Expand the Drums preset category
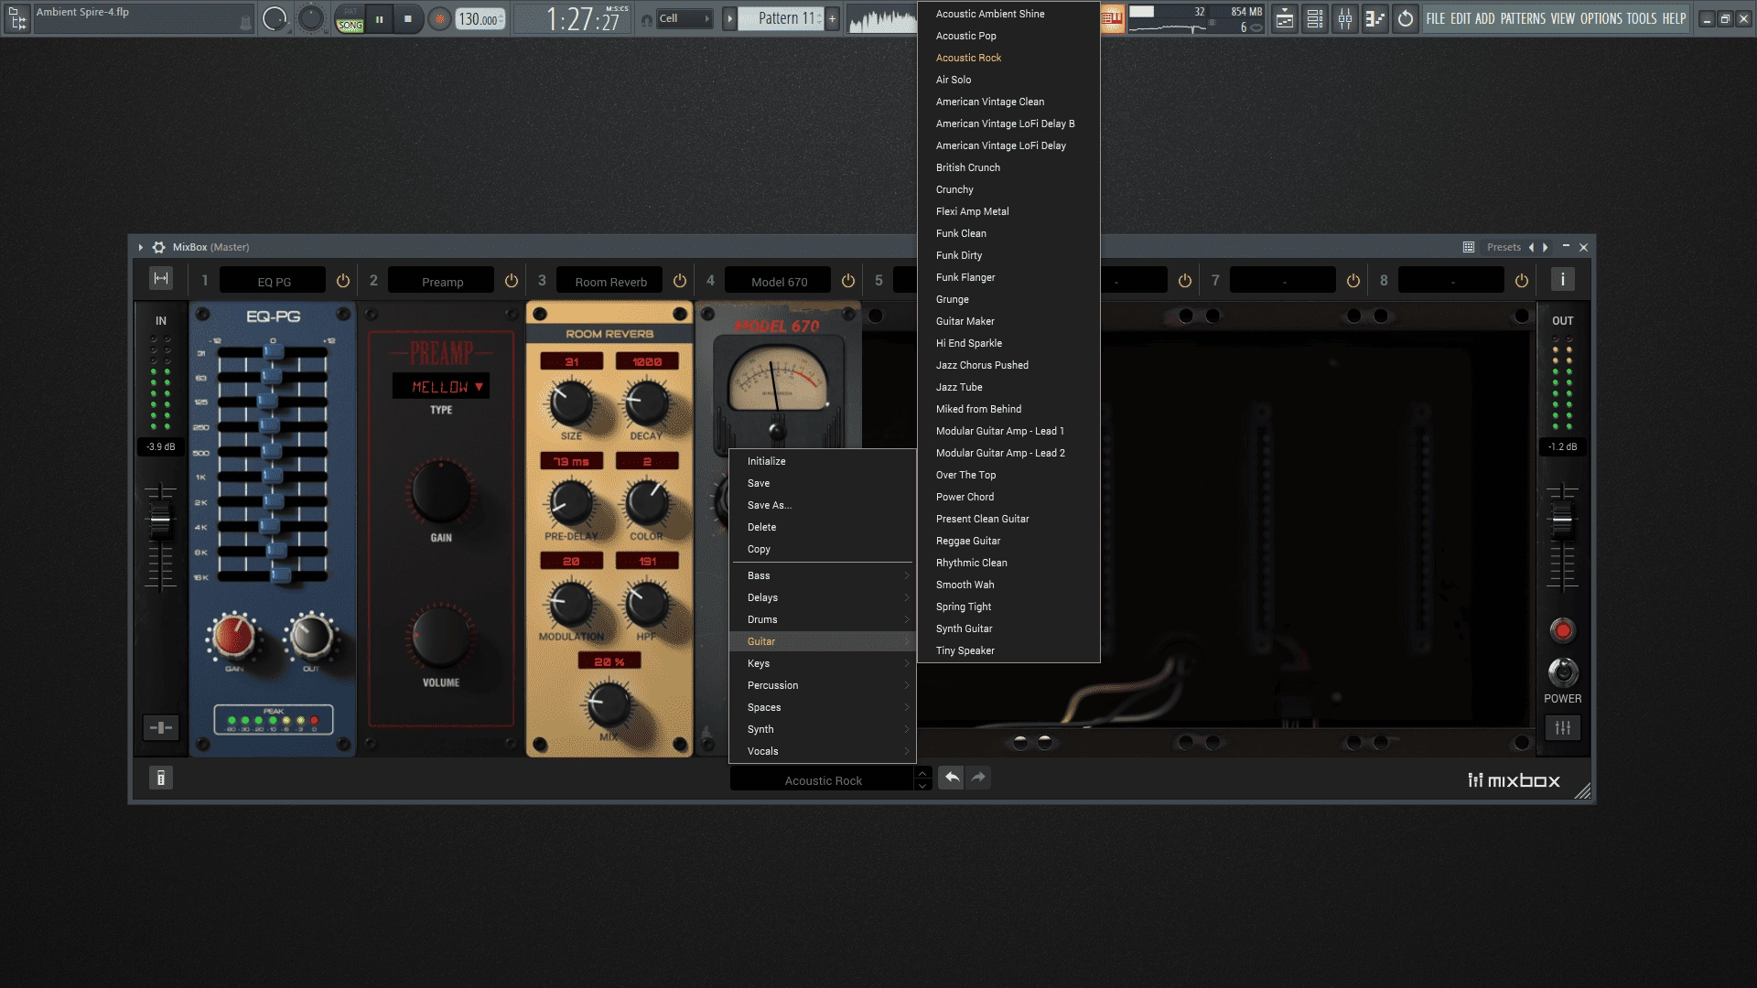This screenshot has height=988, width=1757. click(x=822, y=619)
